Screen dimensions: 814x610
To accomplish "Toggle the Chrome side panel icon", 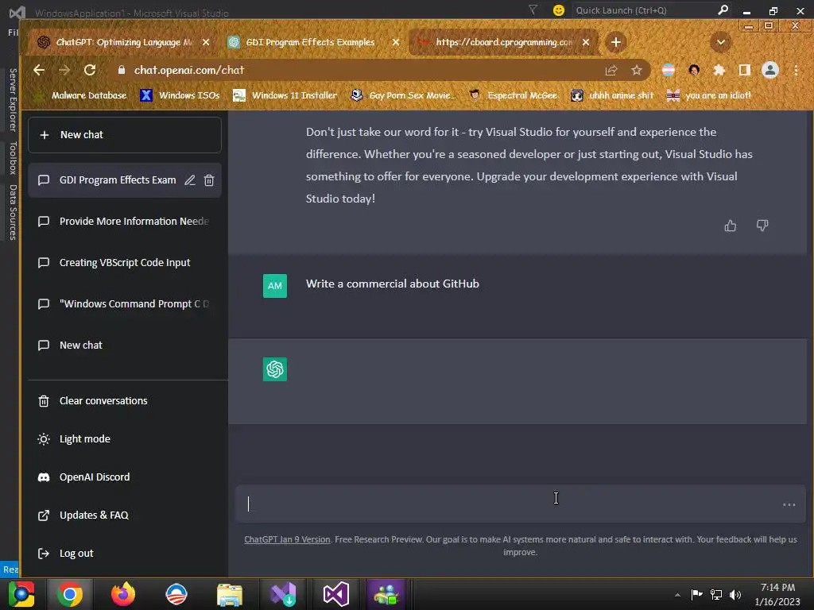I will click(744, 70).
